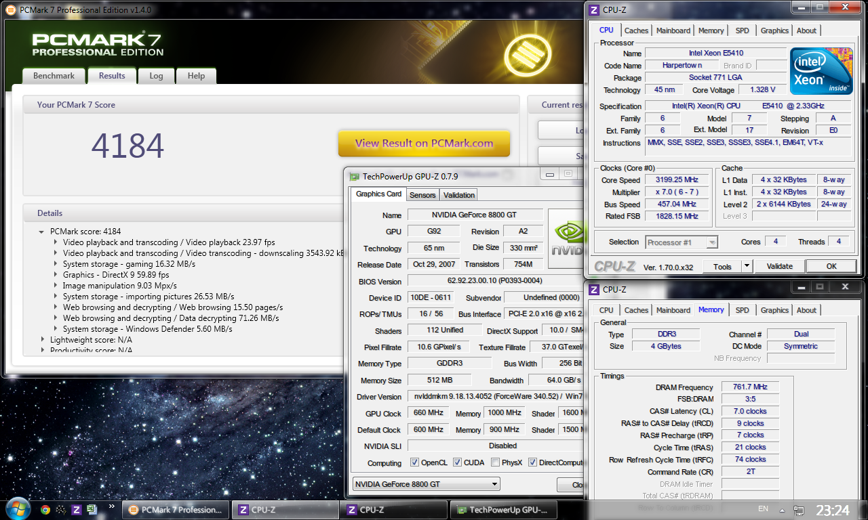The height and width of the screenshot is (520, 868).
Task: Click the Intel Xeon E5410 processor name field
Action: pos(715,53)
